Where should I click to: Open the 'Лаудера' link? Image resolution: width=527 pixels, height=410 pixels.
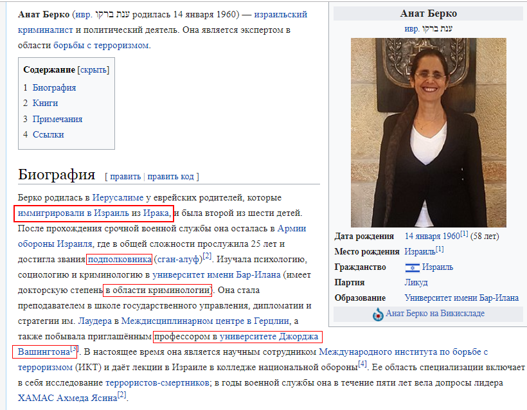94,321
